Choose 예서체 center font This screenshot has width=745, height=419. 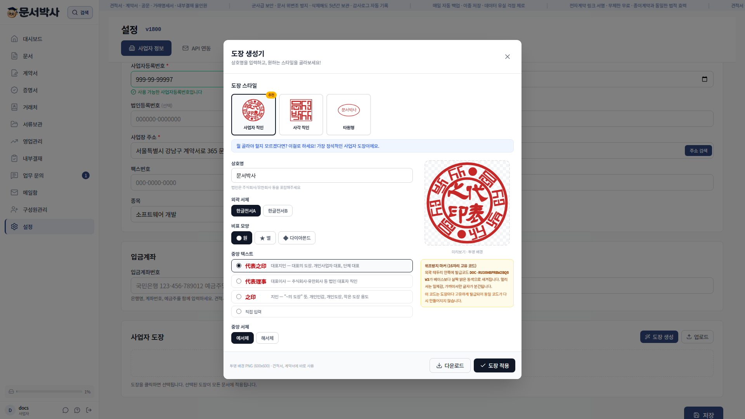[243, 338]
